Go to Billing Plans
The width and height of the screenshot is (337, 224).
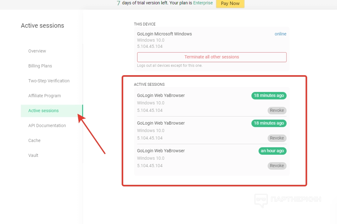pos(40,66)
